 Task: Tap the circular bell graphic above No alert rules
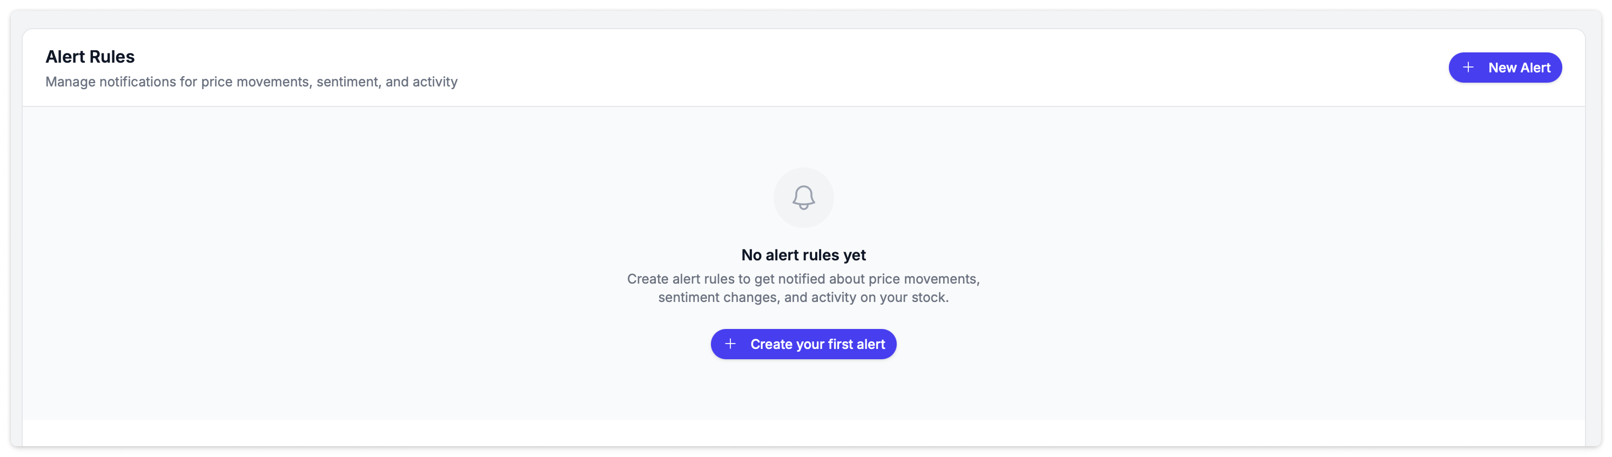click(x=803, y=197)
